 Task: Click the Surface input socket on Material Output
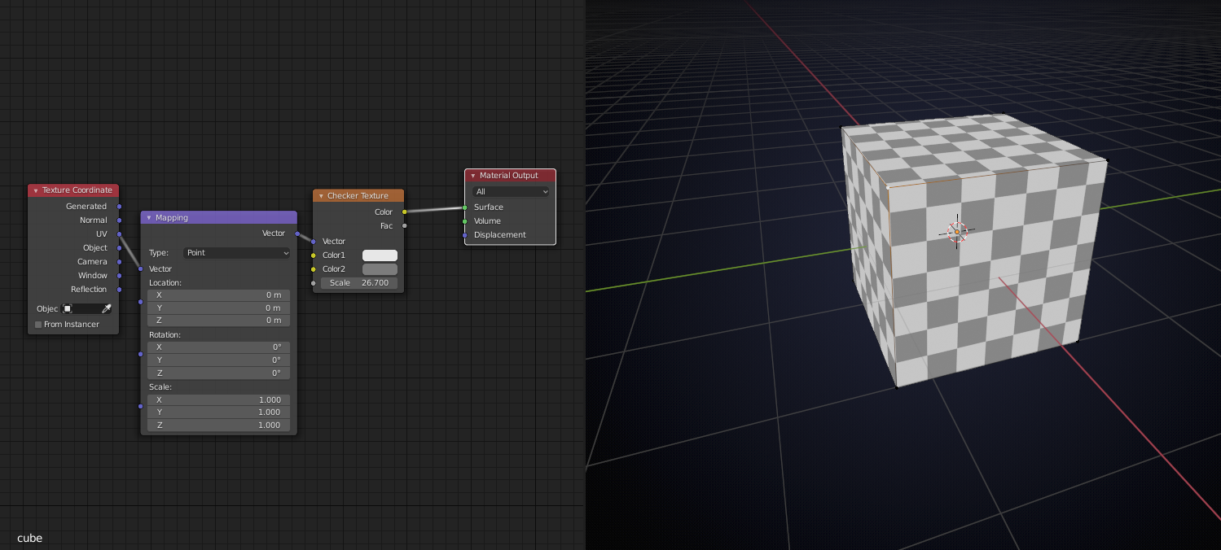pos(464,207)
